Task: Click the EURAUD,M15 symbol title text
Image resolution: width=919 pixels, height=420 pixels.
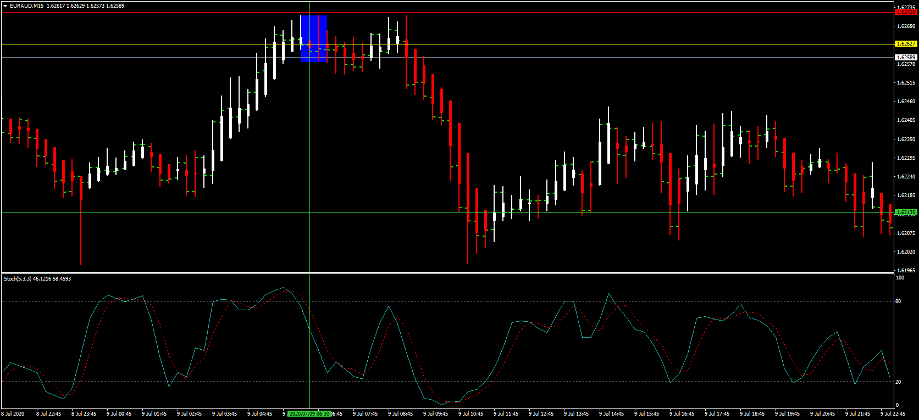Action: point(26,6)
